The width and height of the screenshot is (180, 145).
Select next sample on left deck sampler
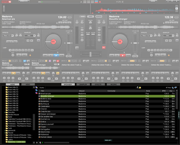click(x=32, y=41)
